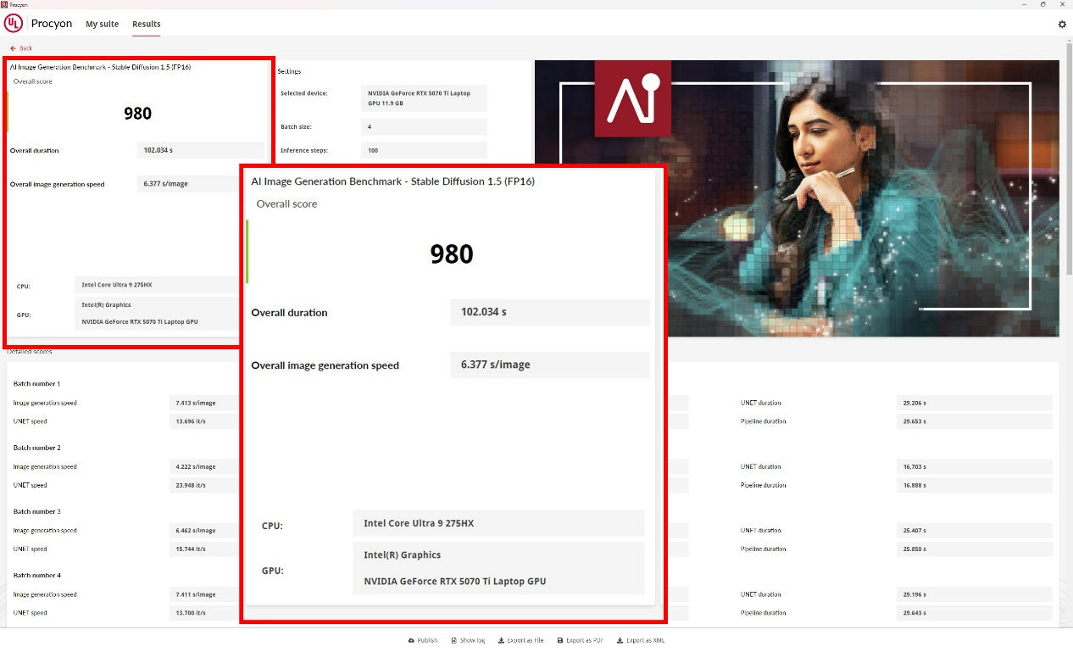
Task: Click Export as PDF button
Action: [x=581, y=640]
